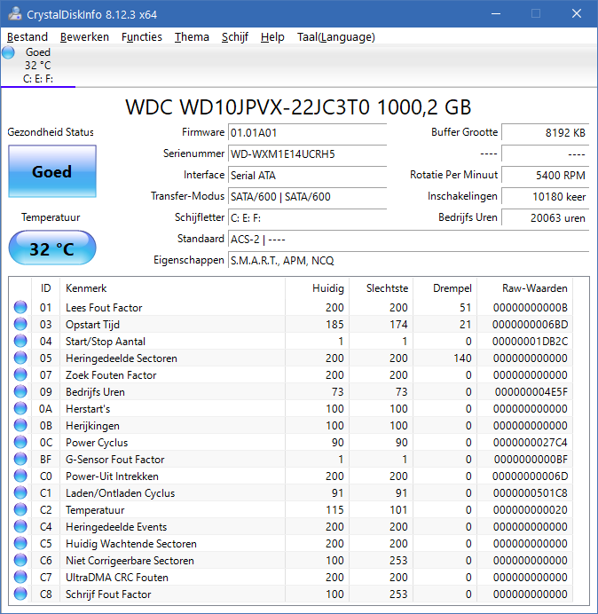Click the 32 °C temperature button
Viewport: 598px width, 614px height.
point(52,248)
